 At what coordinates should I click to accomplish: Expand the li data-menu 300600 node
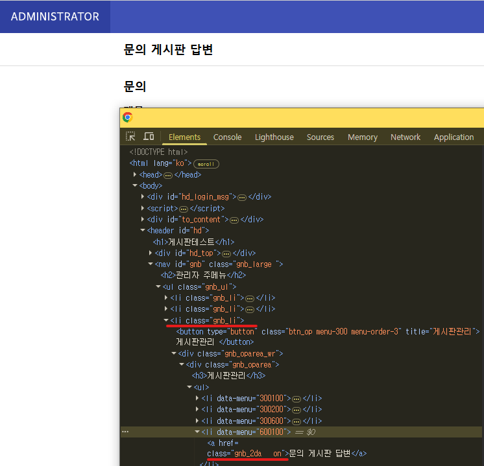197,421
